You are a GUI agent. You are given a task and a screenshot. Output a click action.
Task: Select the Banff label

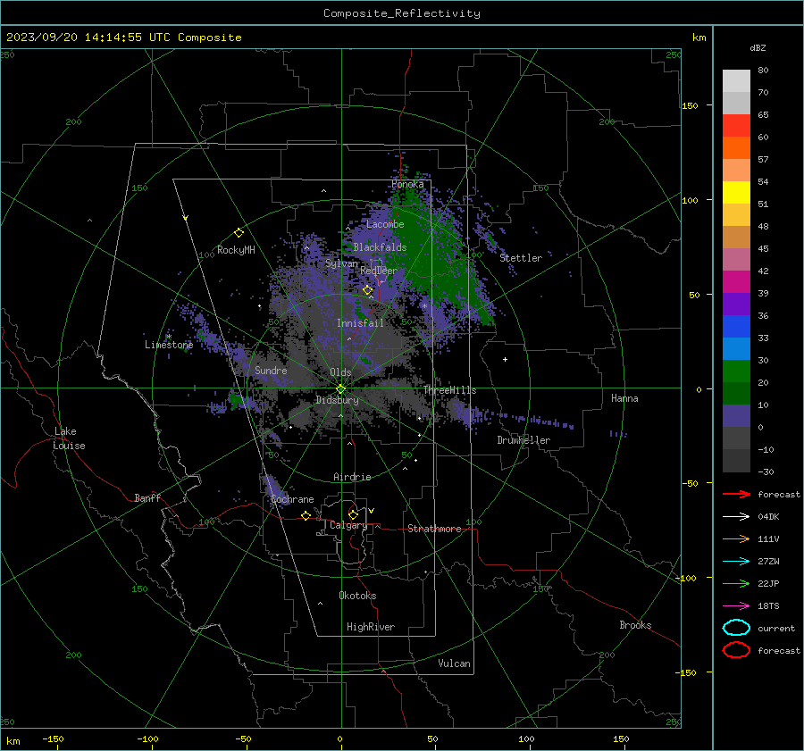[x=147, y=497]
